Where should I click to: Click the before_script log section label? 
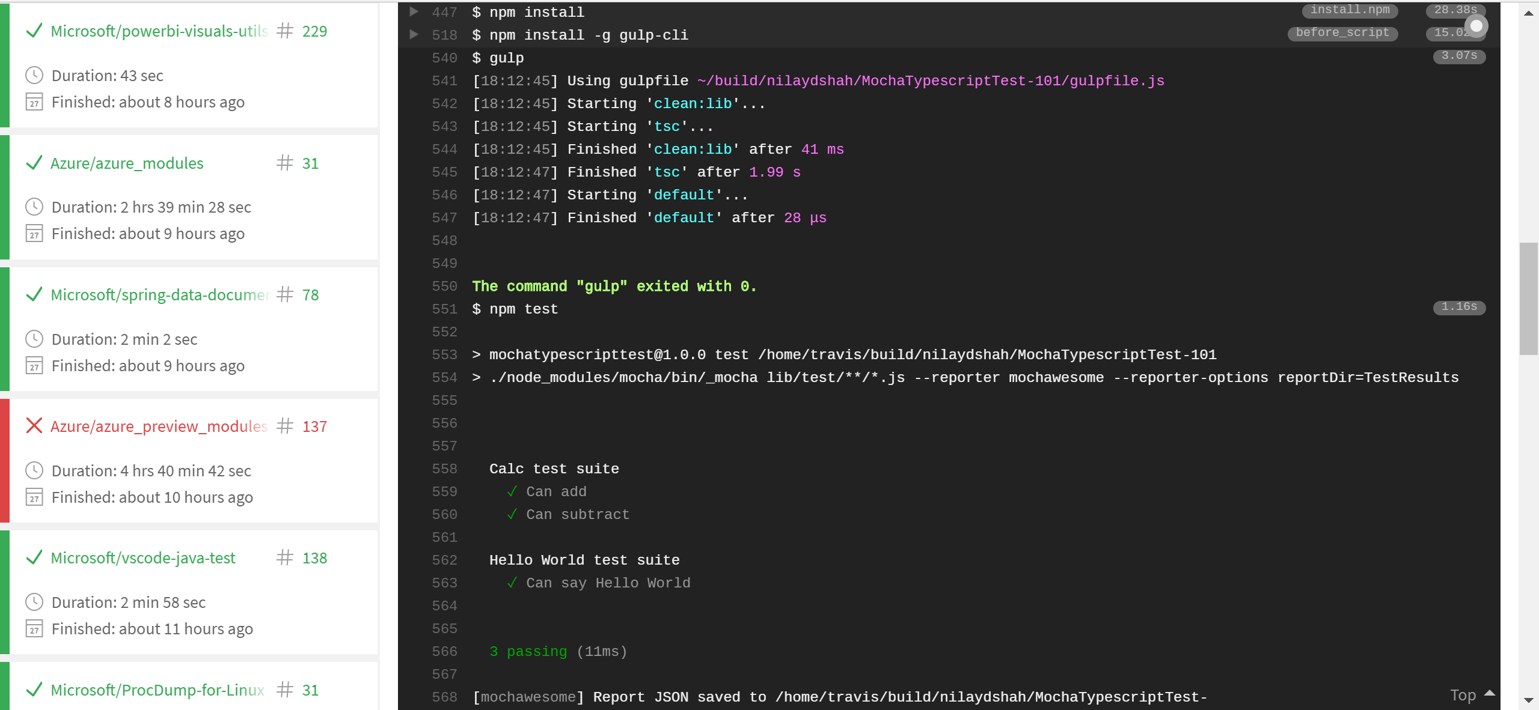(1342, 33)
